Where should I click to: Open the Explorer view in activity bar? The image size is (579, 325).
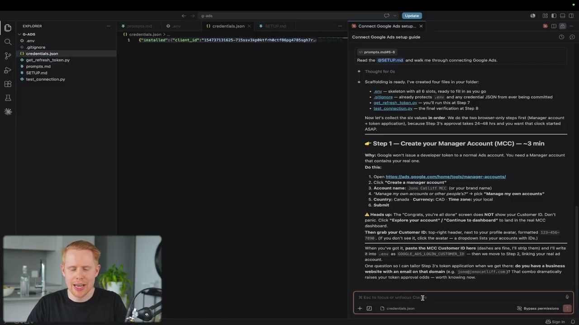point(8,28)
